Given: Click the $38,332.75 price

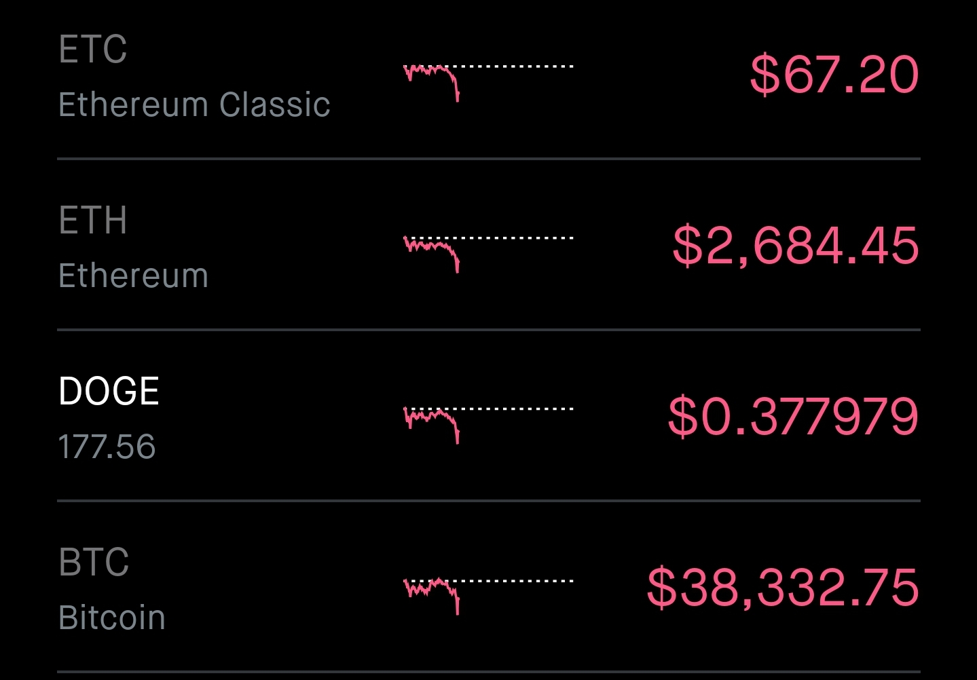Looking at the screenshot, I should pyautogui.click(x=783, y=588).
